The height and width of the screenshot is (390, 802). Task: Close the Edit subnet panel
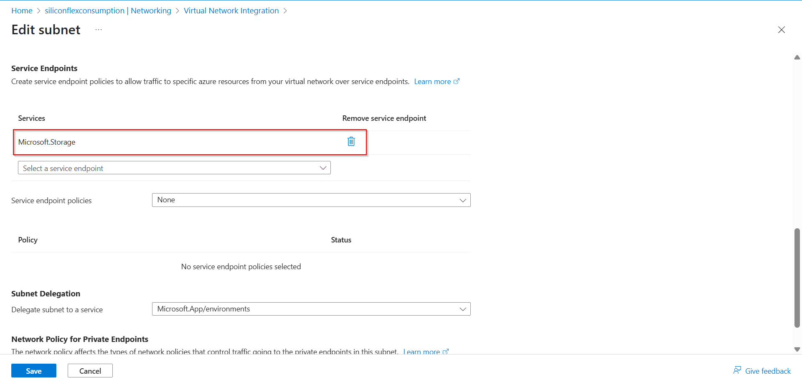point(782,30)
